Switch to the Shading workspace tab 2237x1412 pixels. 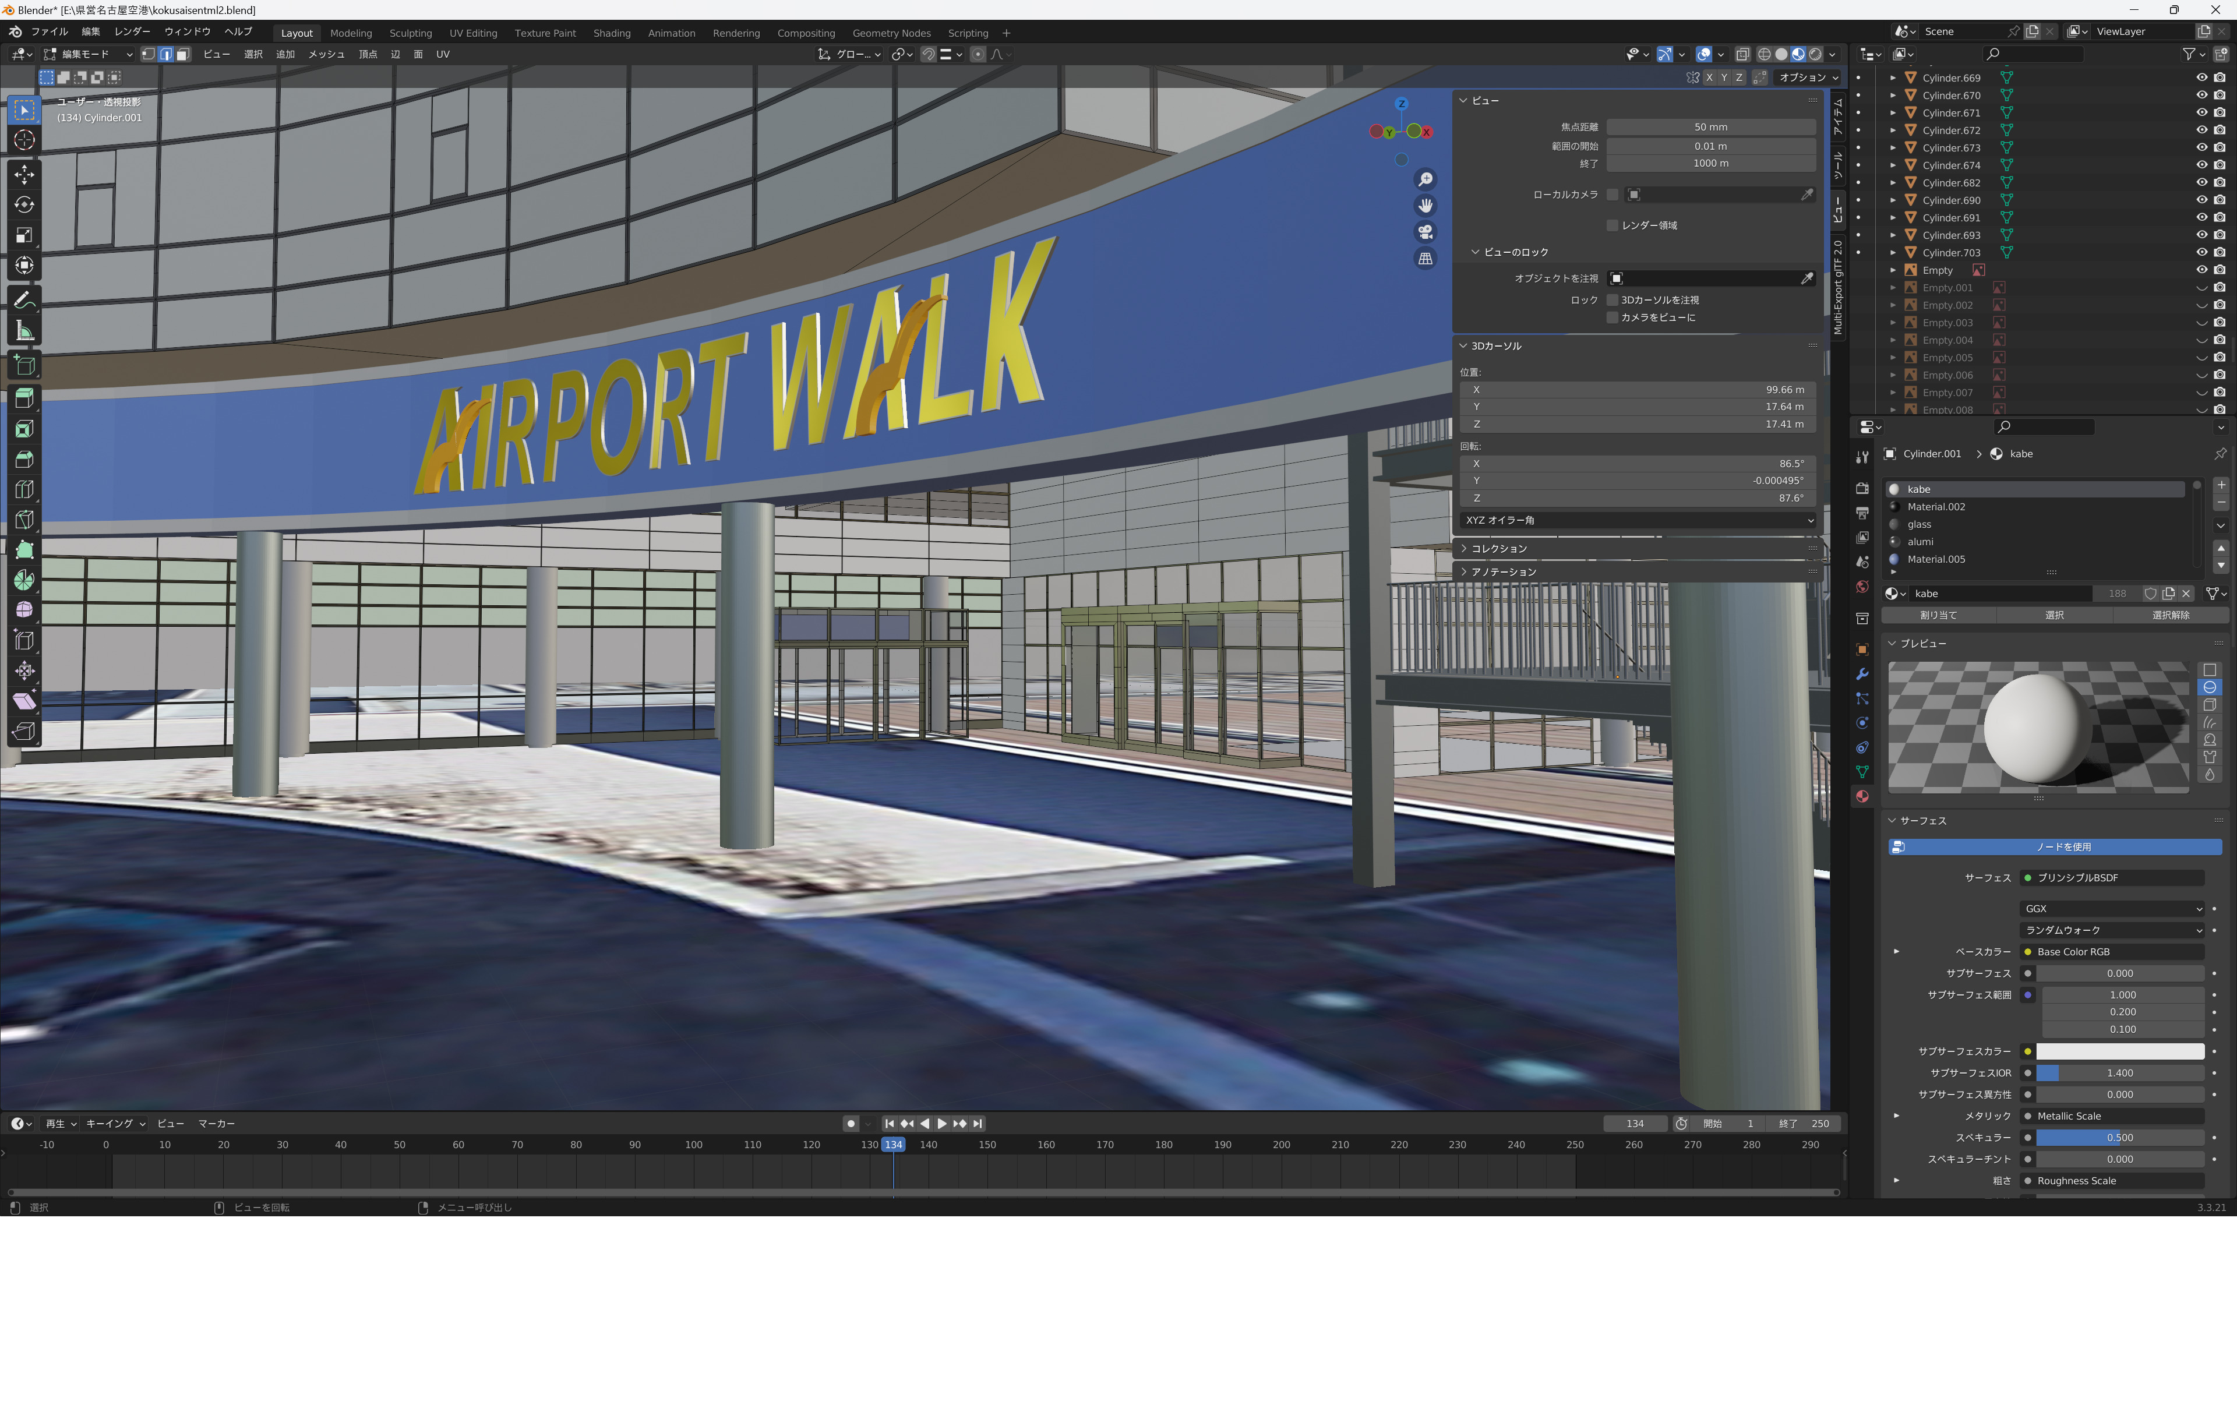click(612, 33)
